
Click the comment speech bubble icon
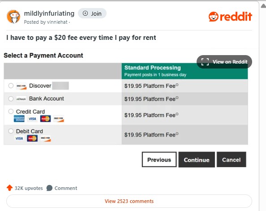click(49, 188)
